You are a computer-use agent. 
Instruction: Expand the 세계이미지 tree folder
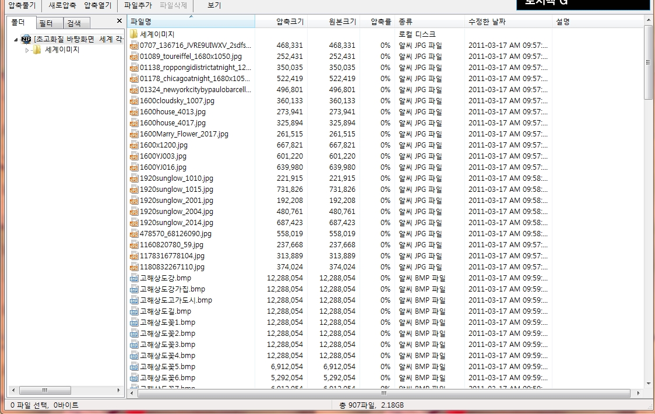pyautogui.click(x=27, y=50)
